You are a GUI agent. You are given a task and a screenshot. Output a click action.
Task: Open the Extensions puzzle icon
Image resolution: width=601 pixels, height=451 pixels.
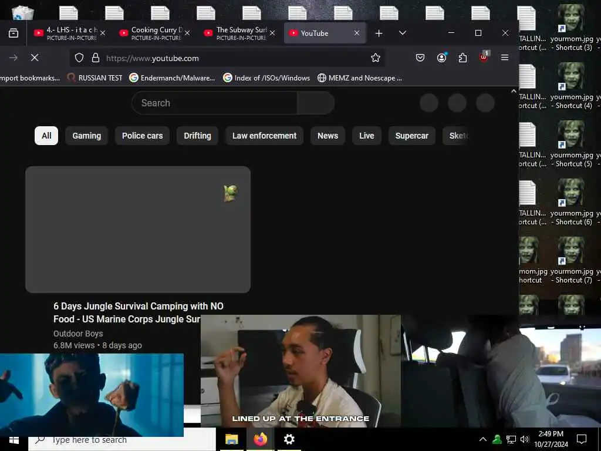[x=462, y=58]
